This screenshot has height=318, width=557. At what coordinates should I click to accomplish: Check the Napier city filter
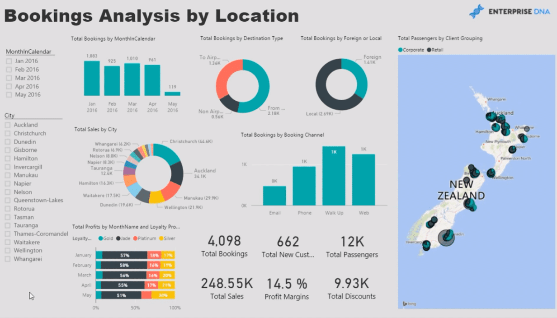(x=8, y=184)
